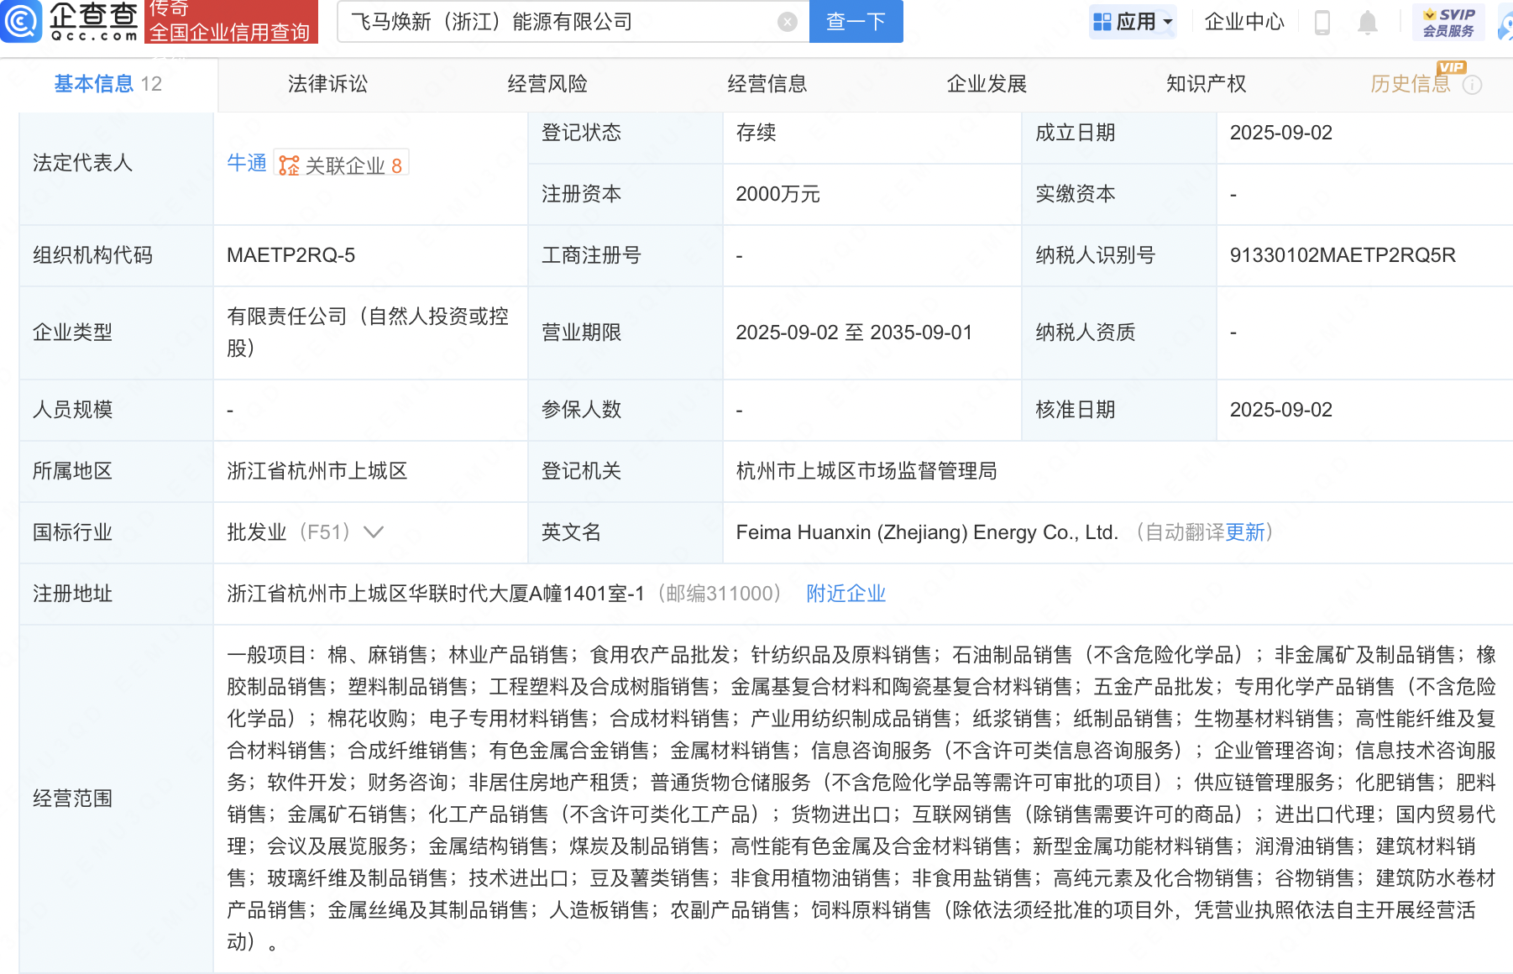
Task: Click the 纳税人资质 label
Action: [1086, 333]
